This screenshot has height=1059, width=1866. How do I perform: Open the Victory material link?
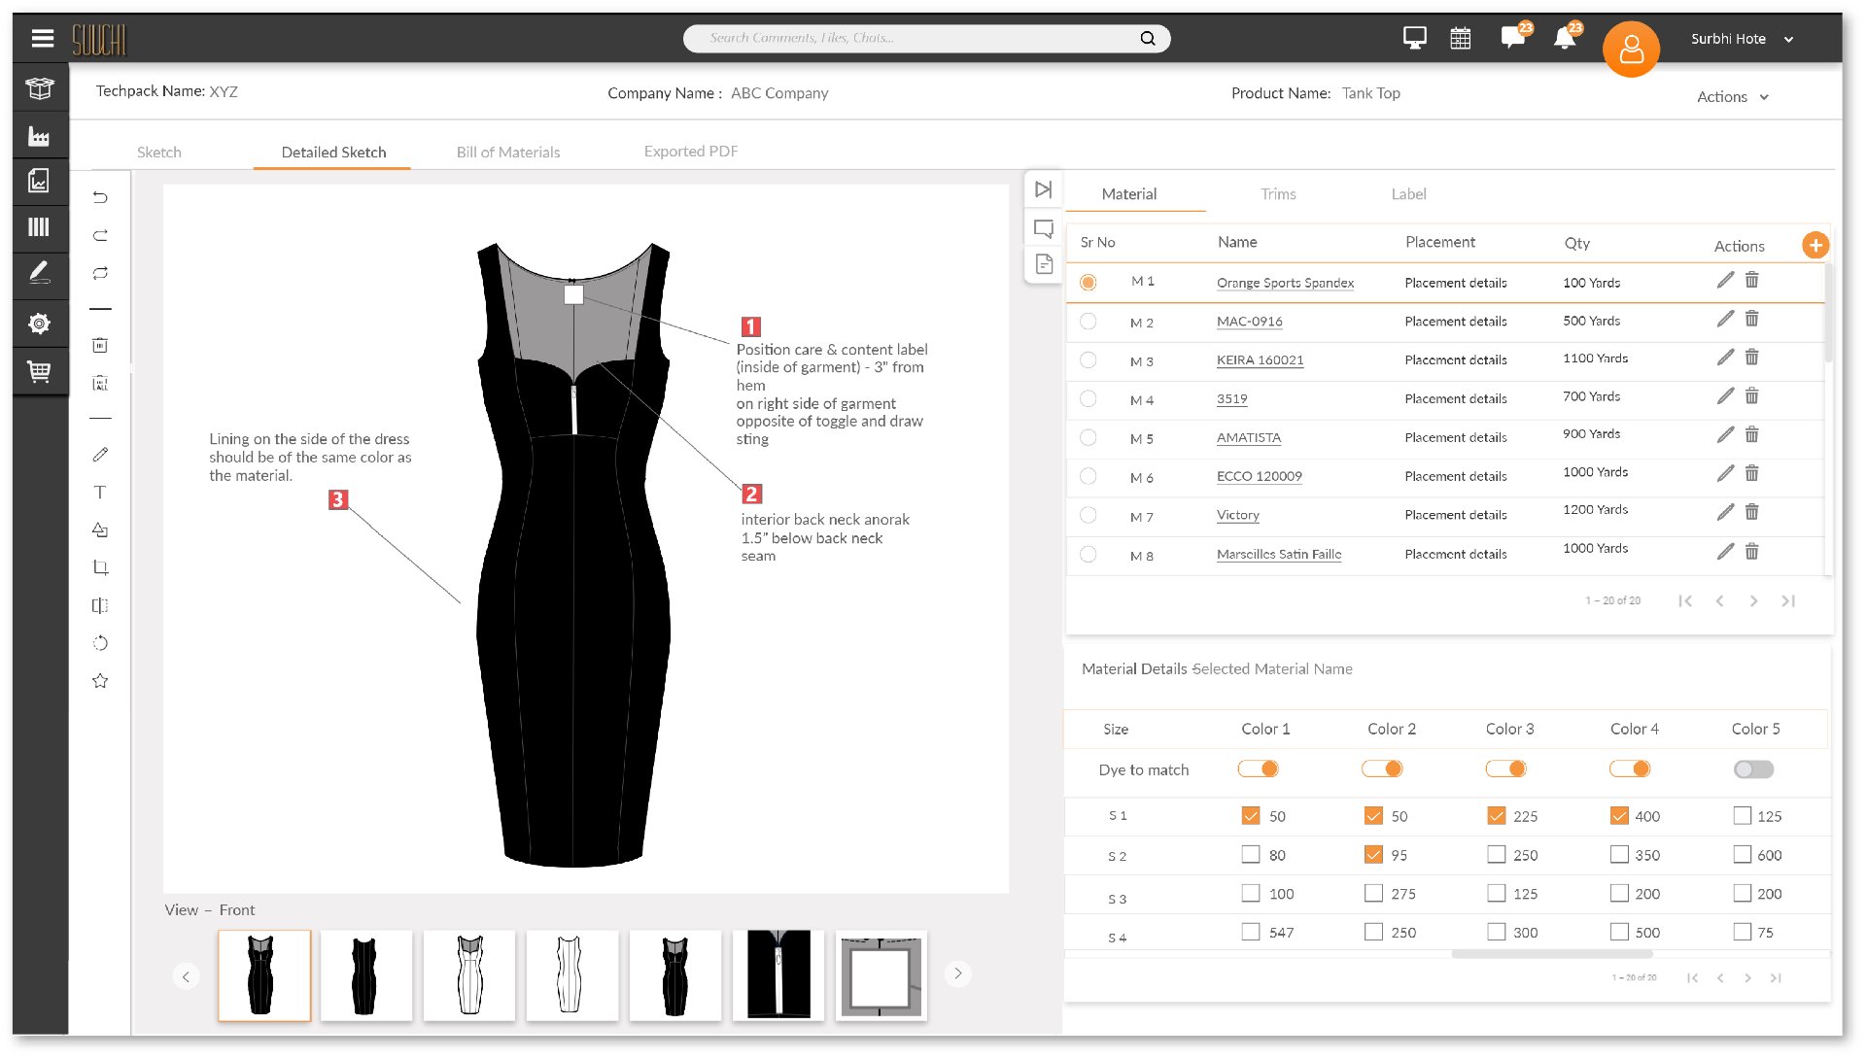coord(1238,515)
